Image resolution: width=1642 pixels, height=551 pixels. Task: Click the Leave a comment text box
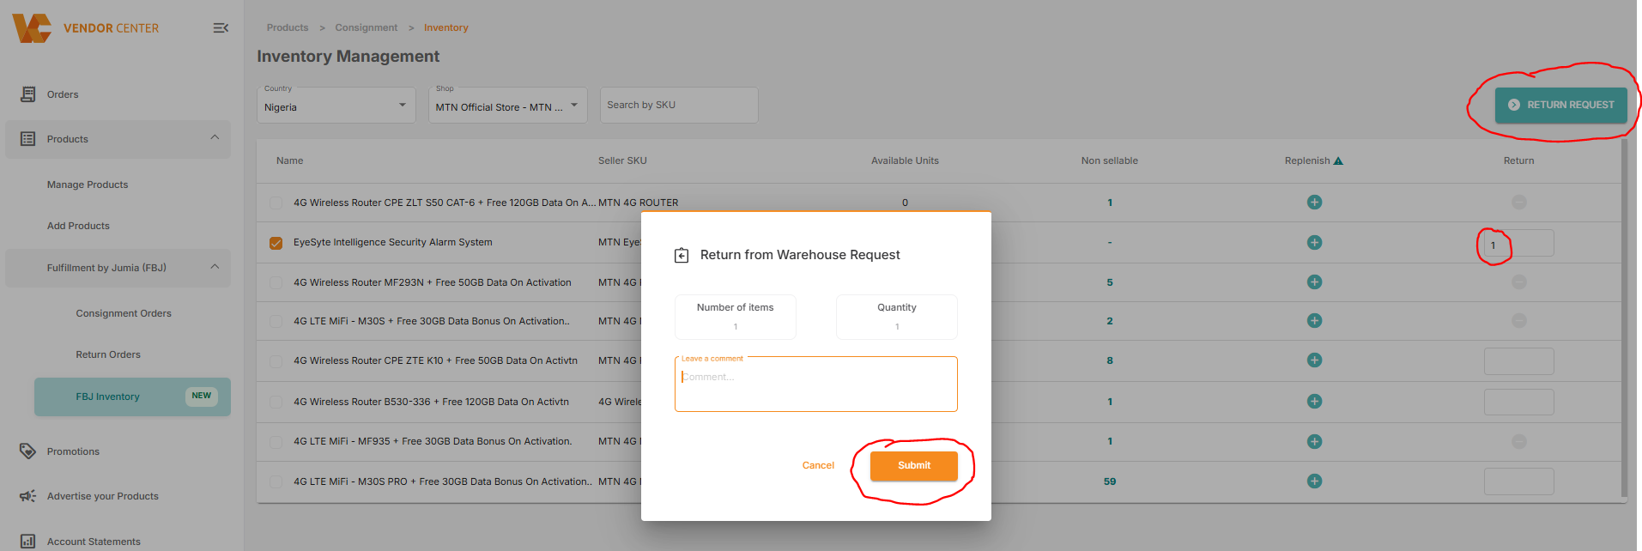click(815, 384)
